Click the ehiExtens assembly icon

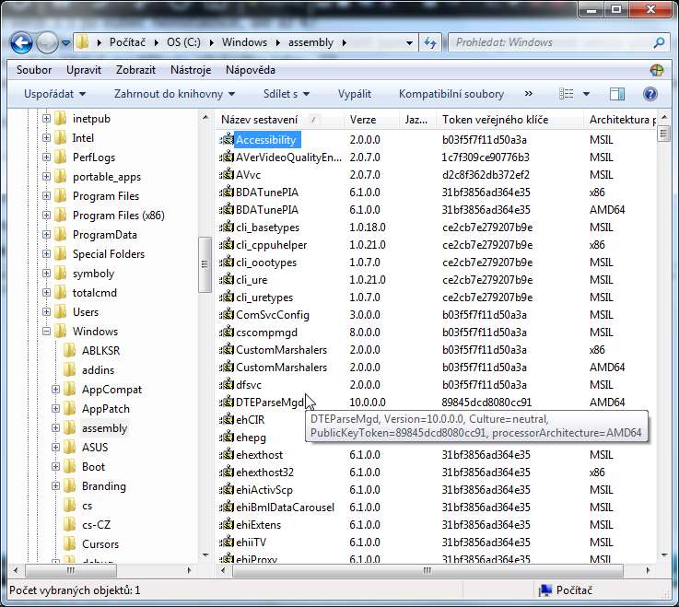click(x=227, y=525)
